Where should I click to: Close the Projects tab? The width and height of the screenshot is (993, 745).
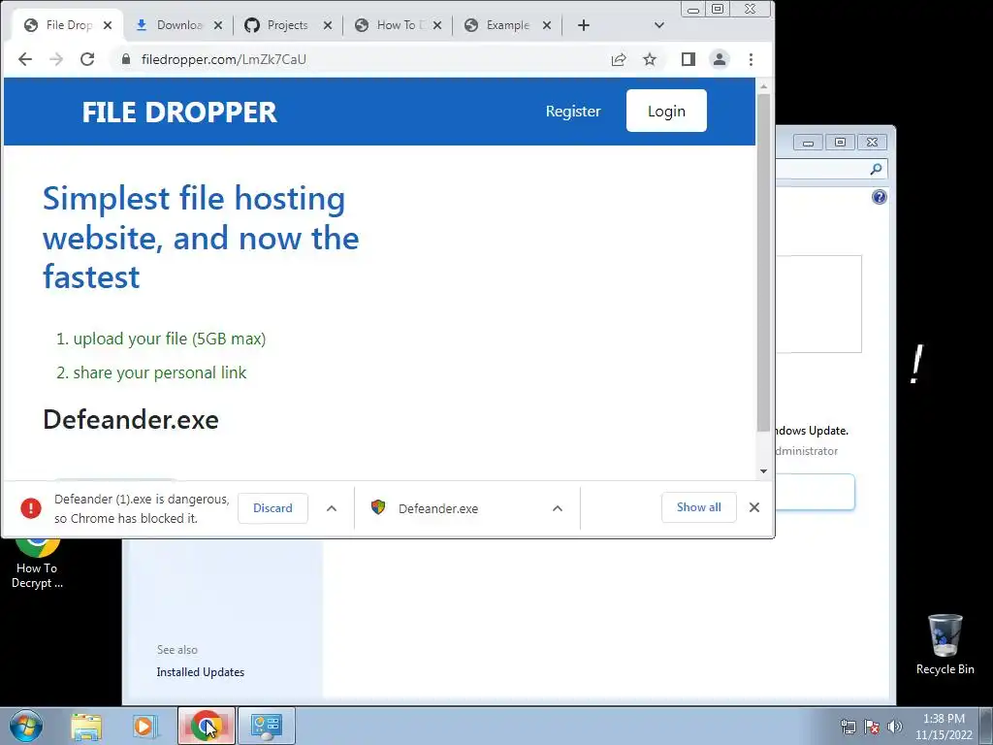[x=328, y=25]
